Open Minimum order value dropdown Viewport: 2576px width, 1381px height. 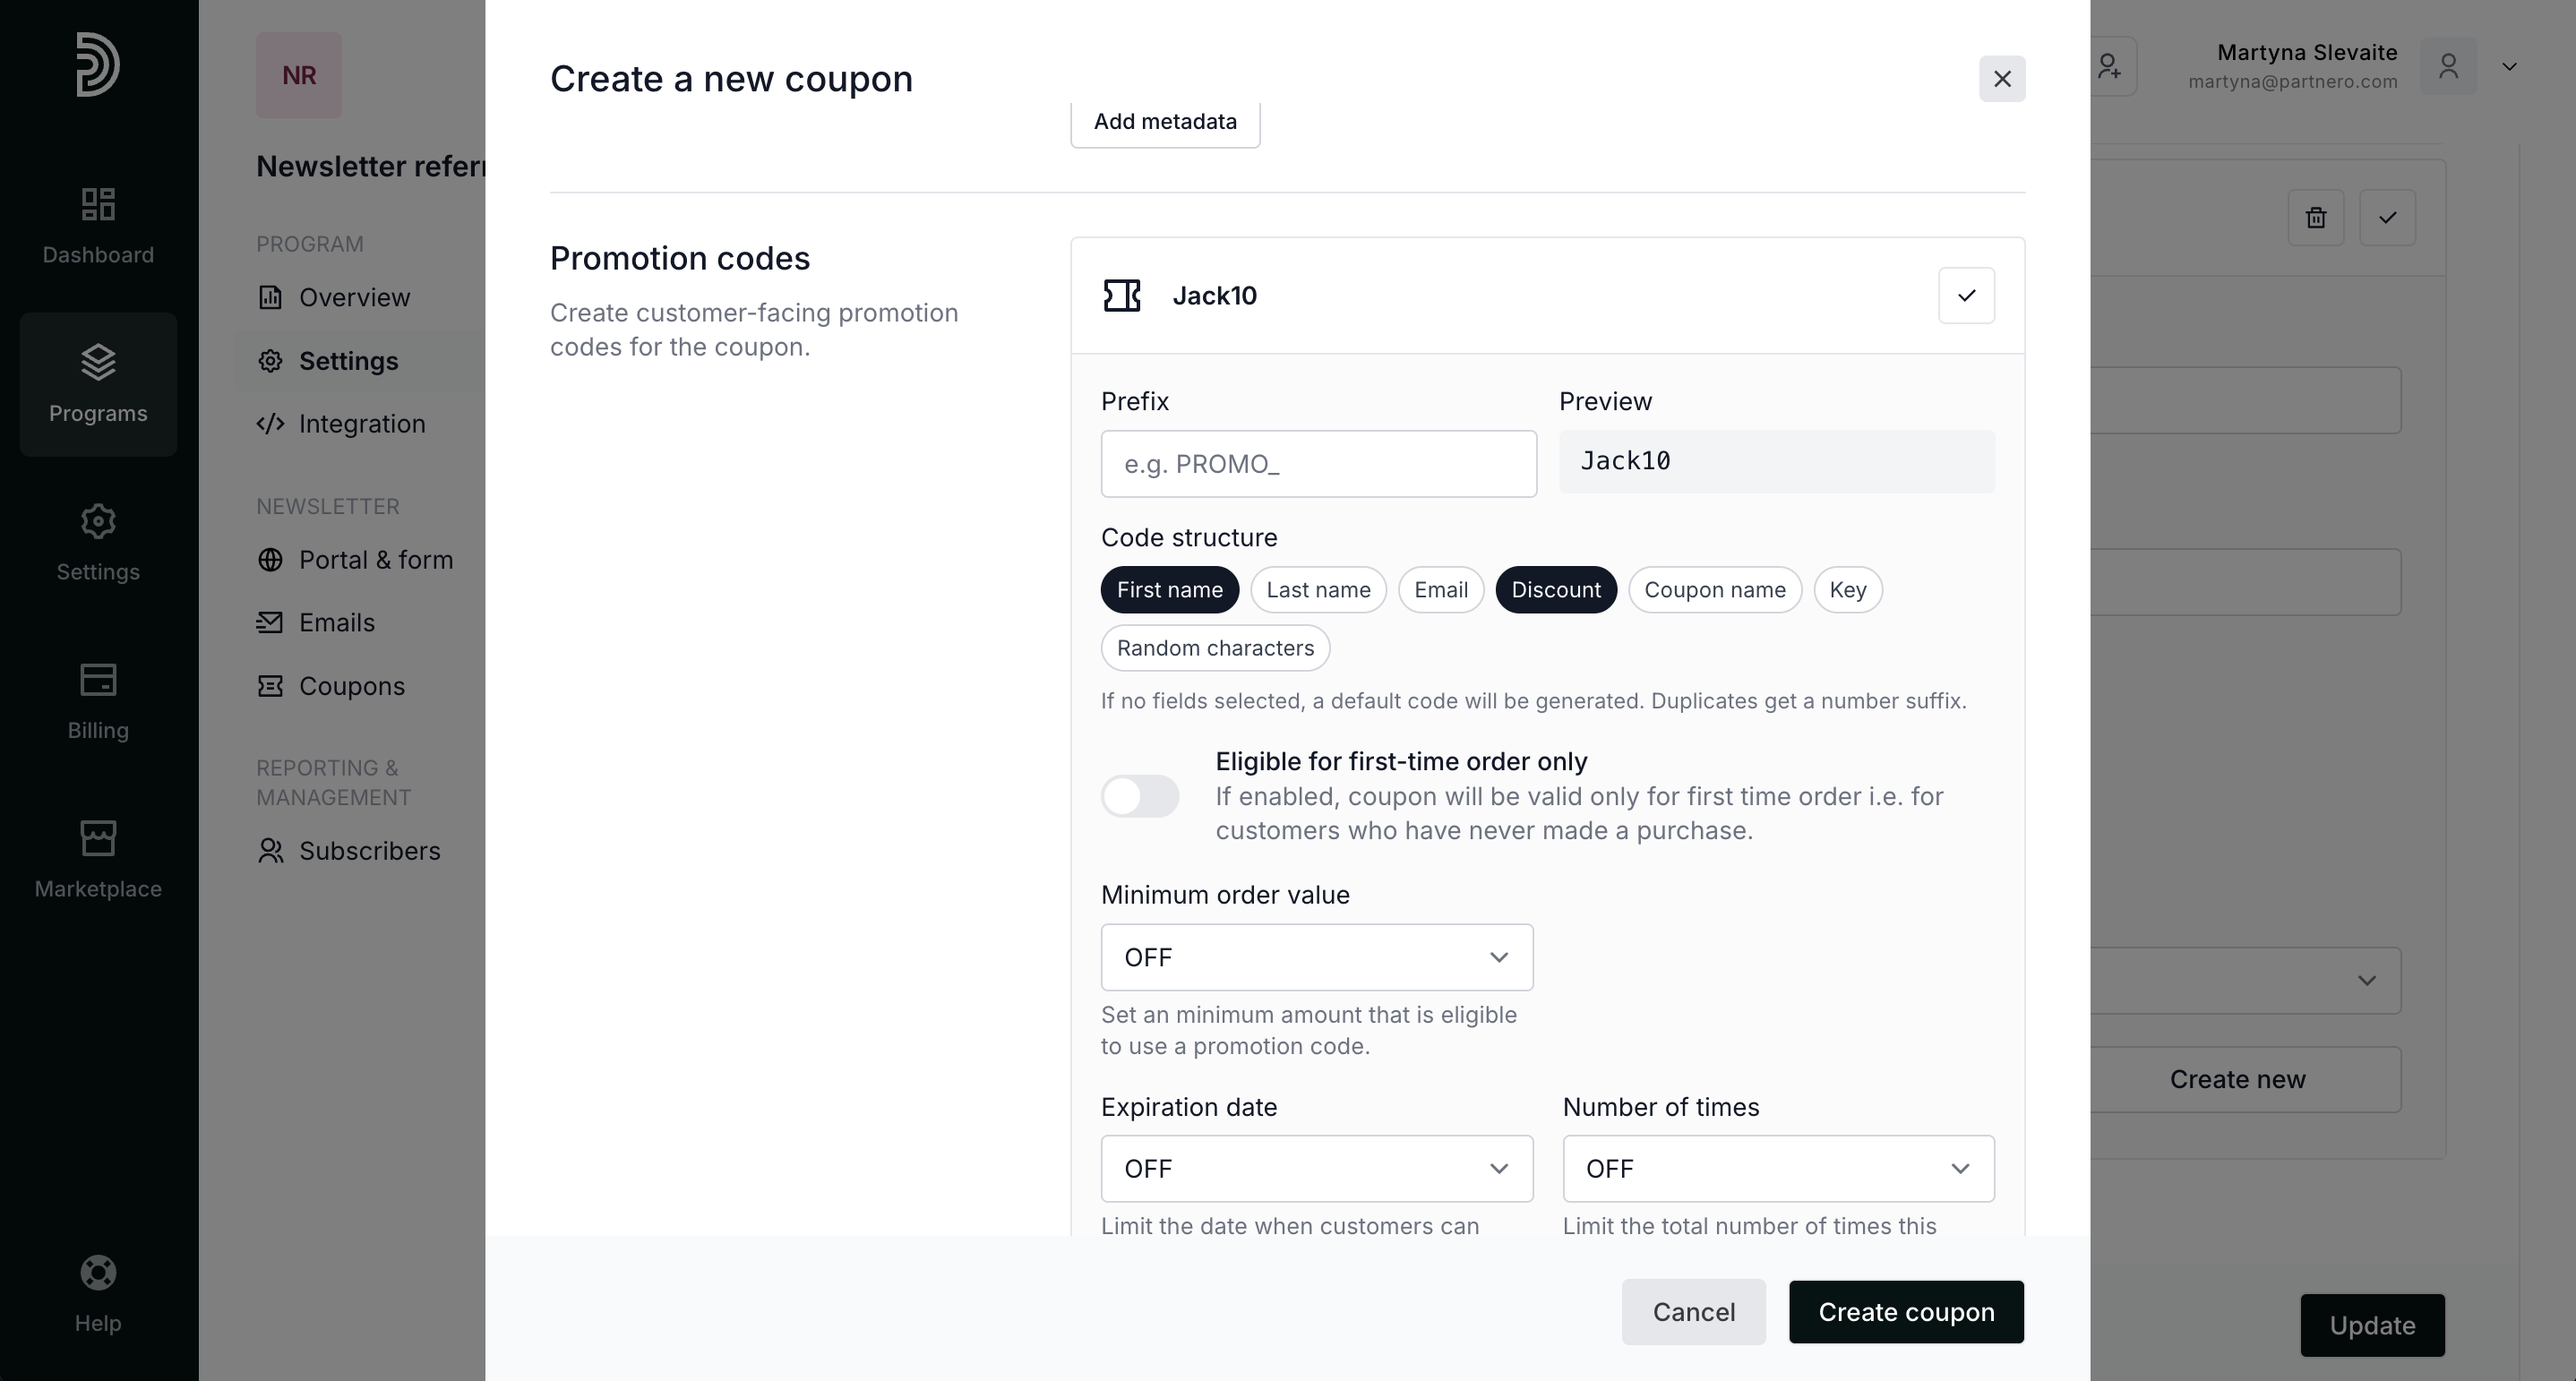pos(1316,957)
